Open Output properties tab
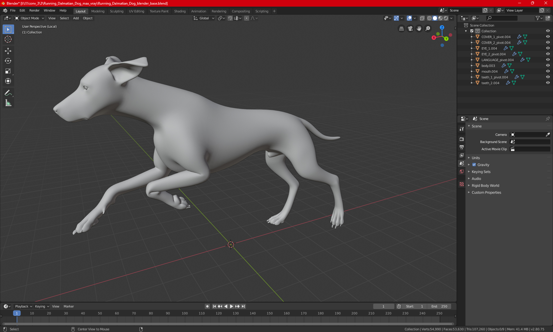 (x=462, y=147)
